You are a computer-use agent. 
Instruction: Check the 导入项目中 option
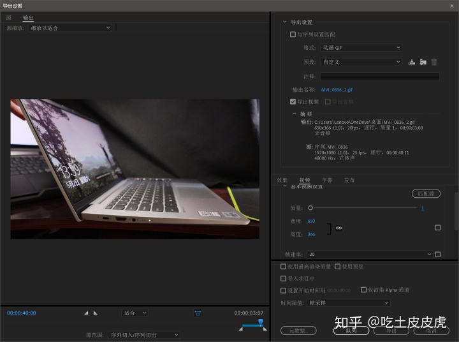(283, 278)
